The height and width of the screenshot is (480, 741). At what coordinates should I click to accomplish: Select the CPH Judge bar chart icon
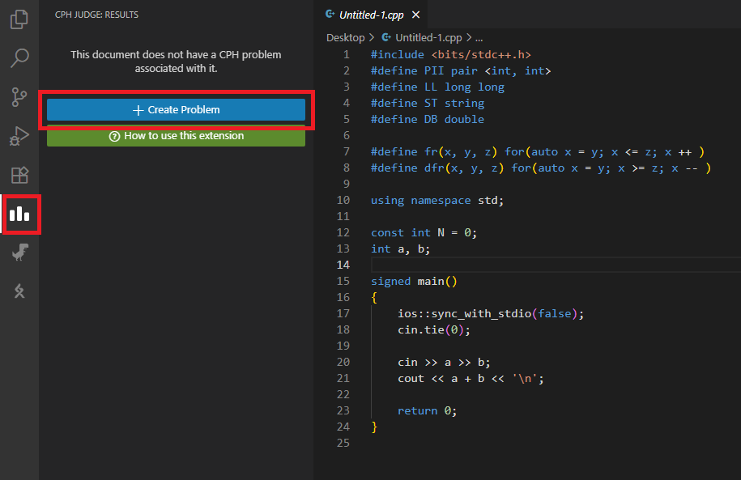(19, 215)
